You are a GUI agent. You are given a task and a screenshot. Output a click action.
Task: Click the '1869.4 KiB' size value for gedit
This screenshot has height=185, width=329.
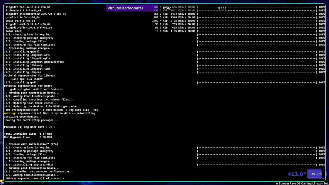tap(160, 21)
